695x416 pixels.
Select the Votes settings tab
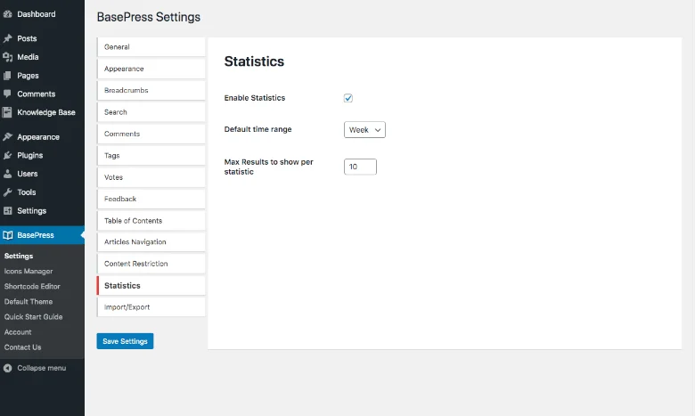151,177
